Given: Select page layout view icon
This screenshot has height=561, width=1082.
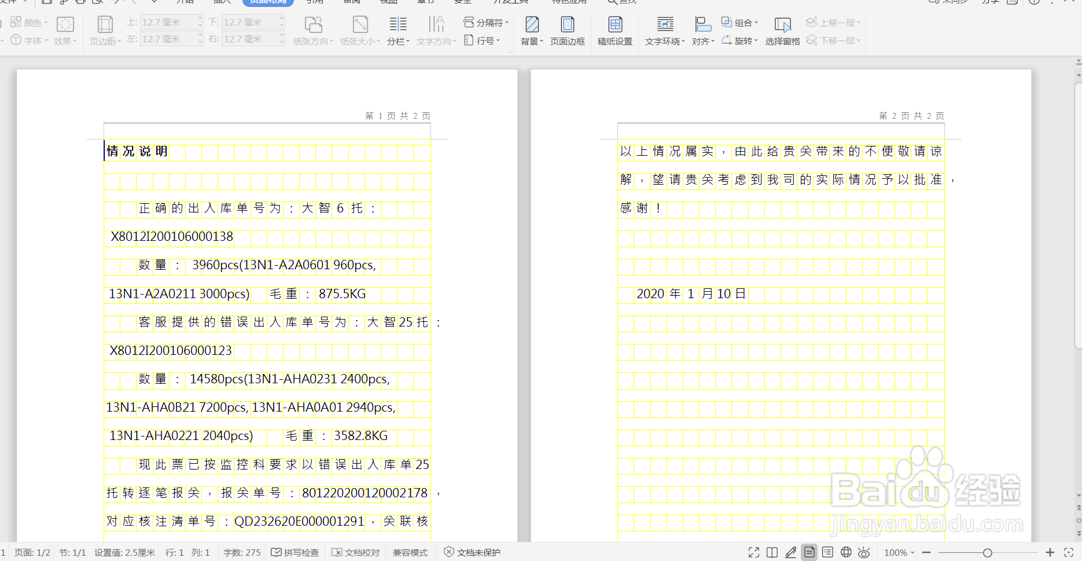Looking at the screenshot, I should pos(809,552).
